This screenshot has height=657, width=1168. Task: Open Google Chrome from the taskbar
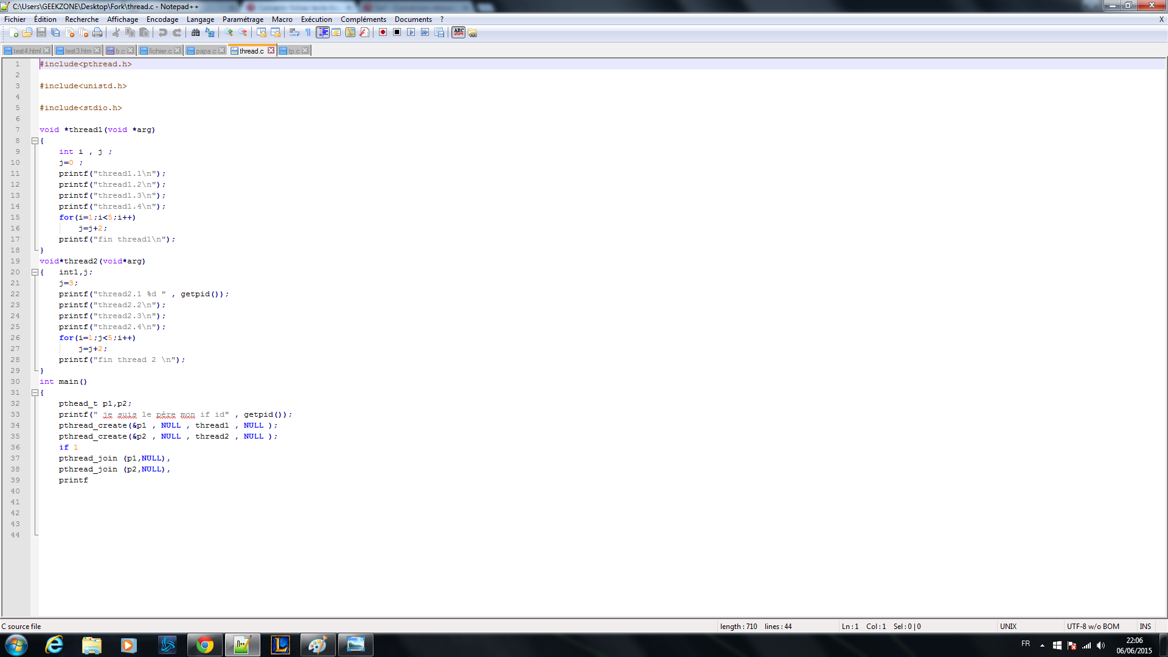click(204, 645)
